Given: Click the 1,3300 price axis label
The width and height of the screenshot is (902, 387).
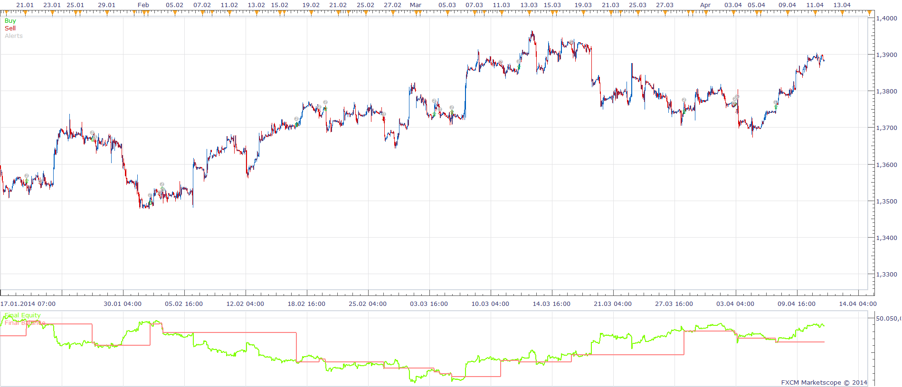Looking at the screenshot, I should coord(887,275).
